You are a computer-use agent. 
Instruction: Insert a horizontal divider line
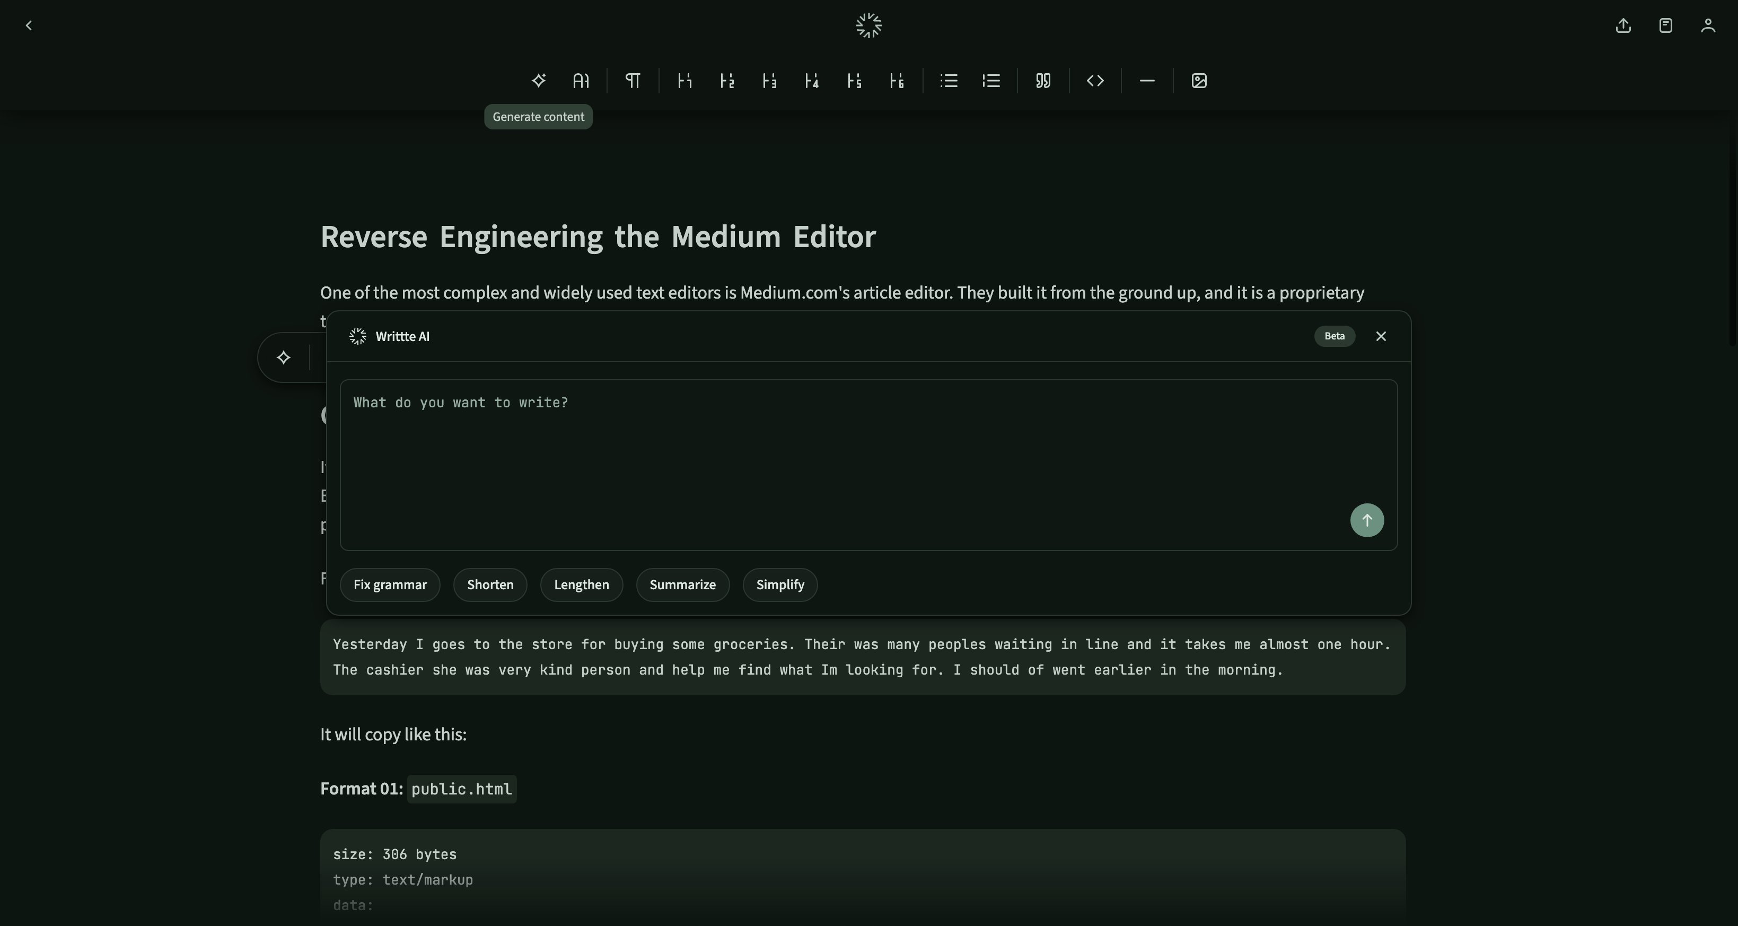1147,81
